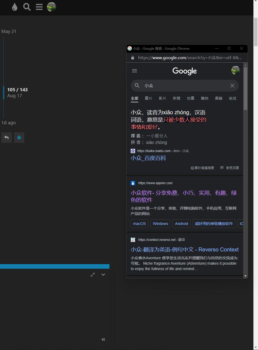Clear the Google search box text
The height and width of the screenshot is (350, 258).
coord(232,86)
